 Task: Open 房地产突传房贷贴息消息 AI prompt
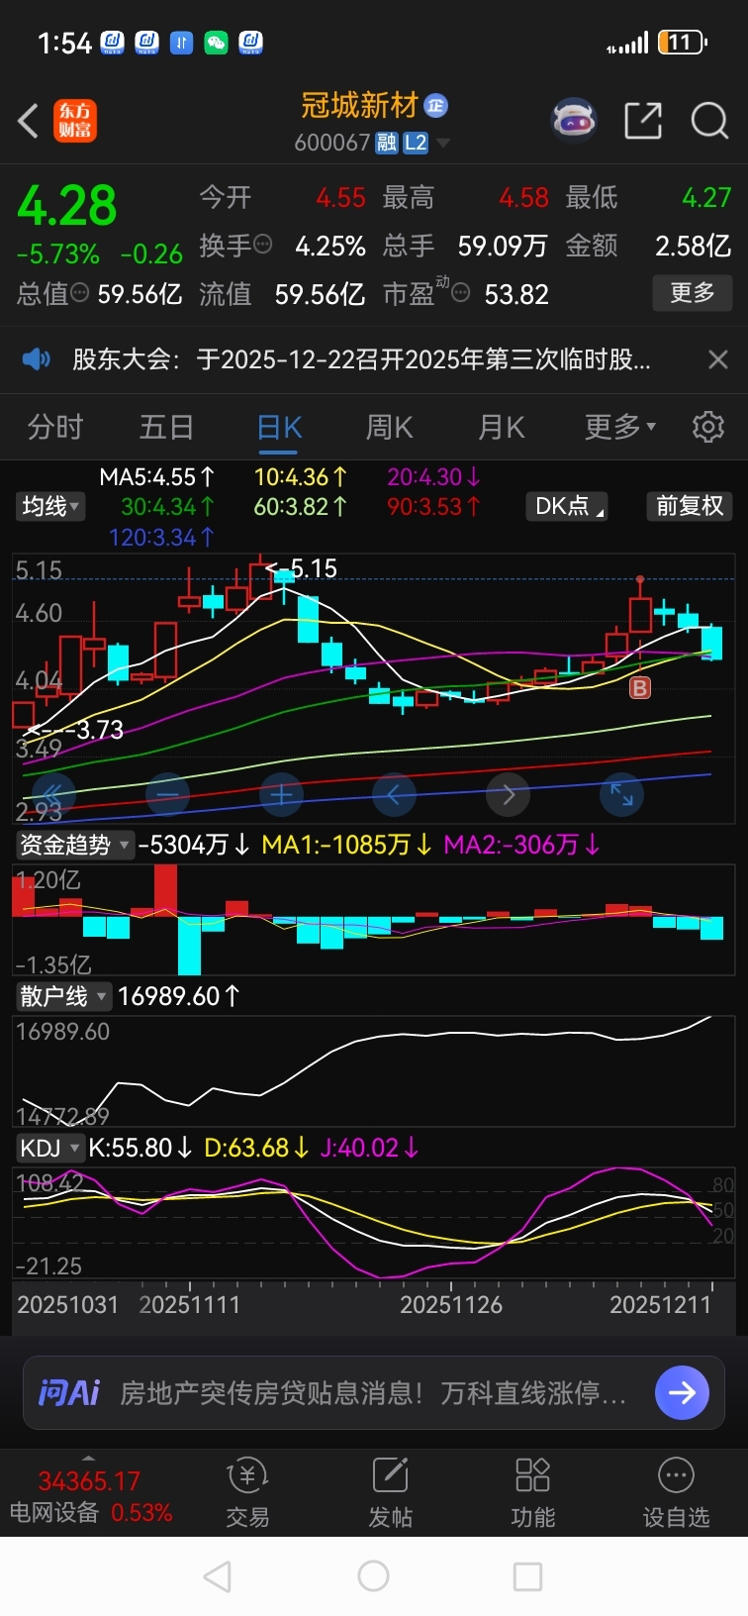point(373,1393)
